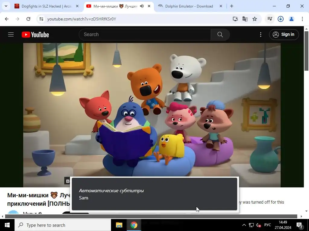Image resolution: width=309 pixels, height=231 pixels.
Task: Open a new browser tab
Action: [x=232, y=6]
